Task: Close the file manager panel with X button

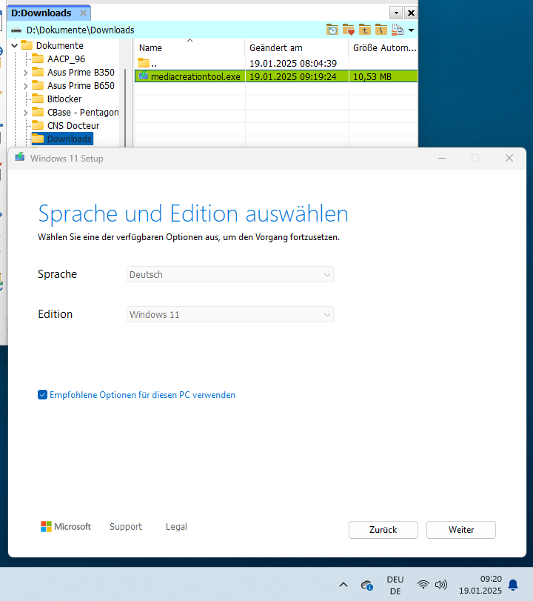Action: tap(411, 13)
